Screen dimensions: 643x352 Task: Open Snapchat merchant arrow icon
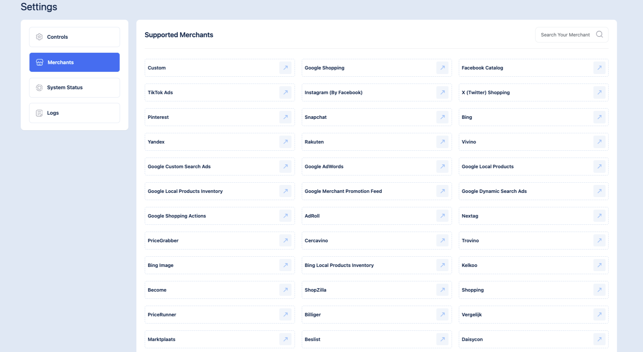[442, 117]
